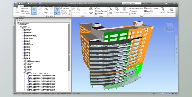
Task: Expand the Foundation tree node
Action: pyautogui.click(x=23, y=32)
